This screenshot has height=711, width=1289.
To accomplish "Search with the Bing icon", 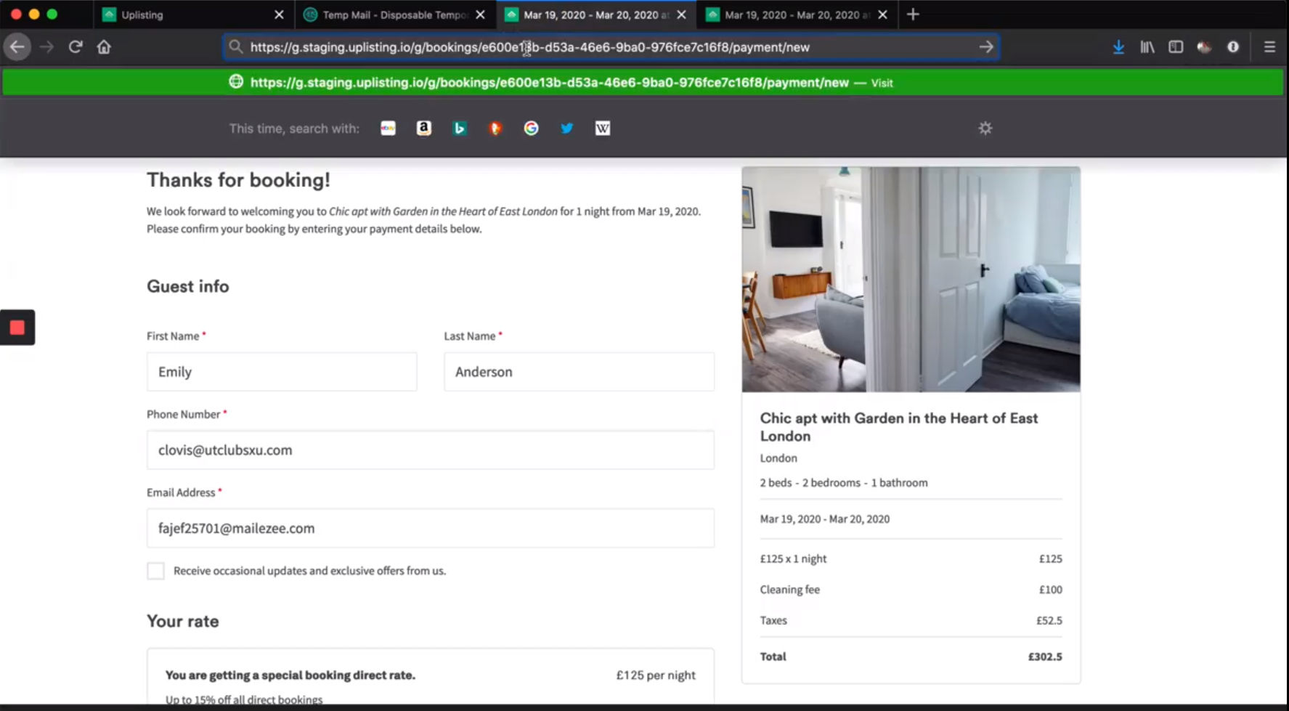I will pyautogui.click(x=460, y=129).
